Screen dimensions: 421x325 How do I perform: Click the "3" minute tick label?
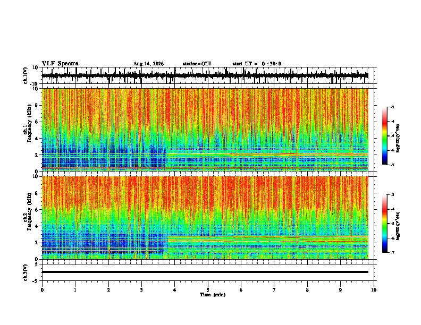tap(141, 290)
